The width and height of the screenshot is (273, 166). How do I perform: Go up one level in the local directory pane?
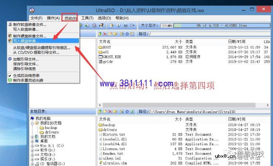click(x=100, y=111)
